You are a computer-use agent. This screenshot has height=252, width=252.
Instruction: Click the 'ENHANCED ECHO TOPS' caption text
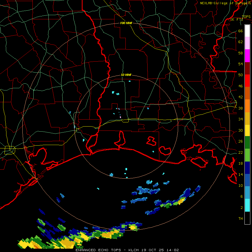pos(98,250)
